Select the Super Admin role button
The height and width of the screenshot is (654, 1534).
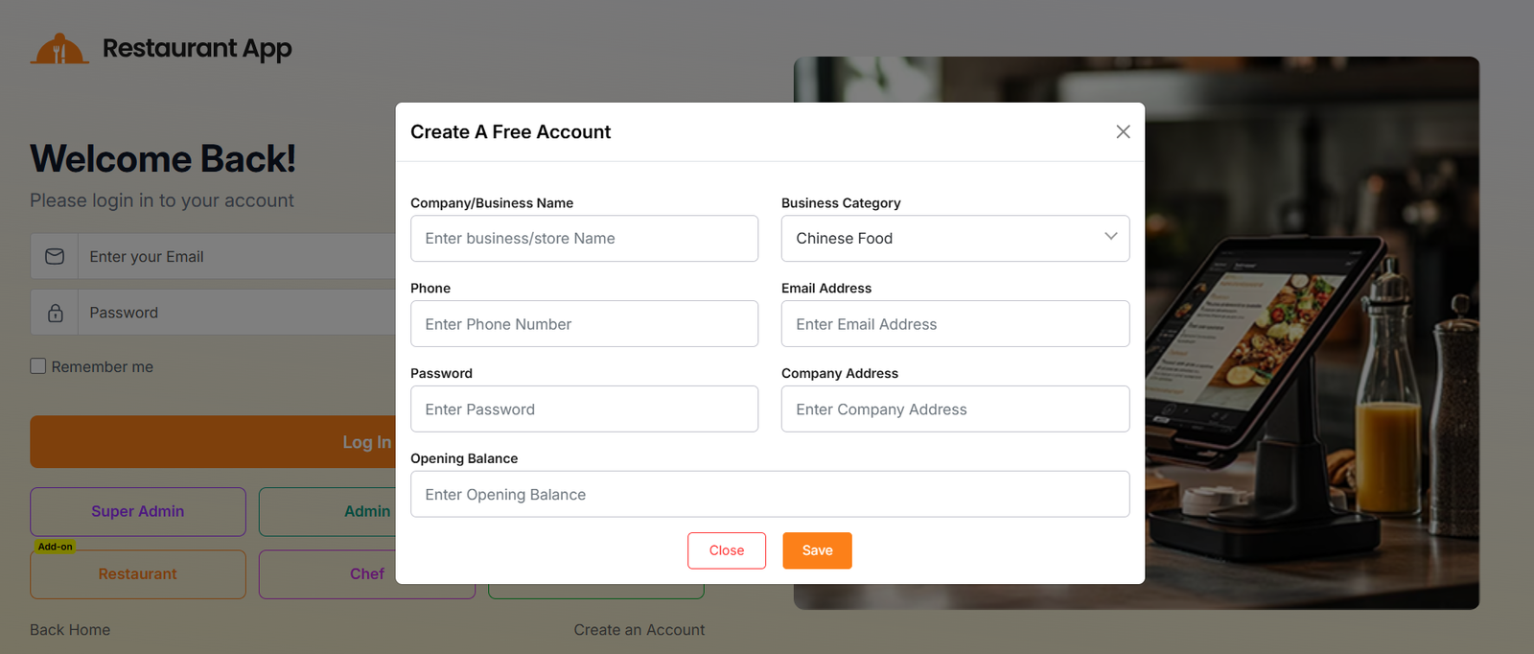click(x=138, y=511)
